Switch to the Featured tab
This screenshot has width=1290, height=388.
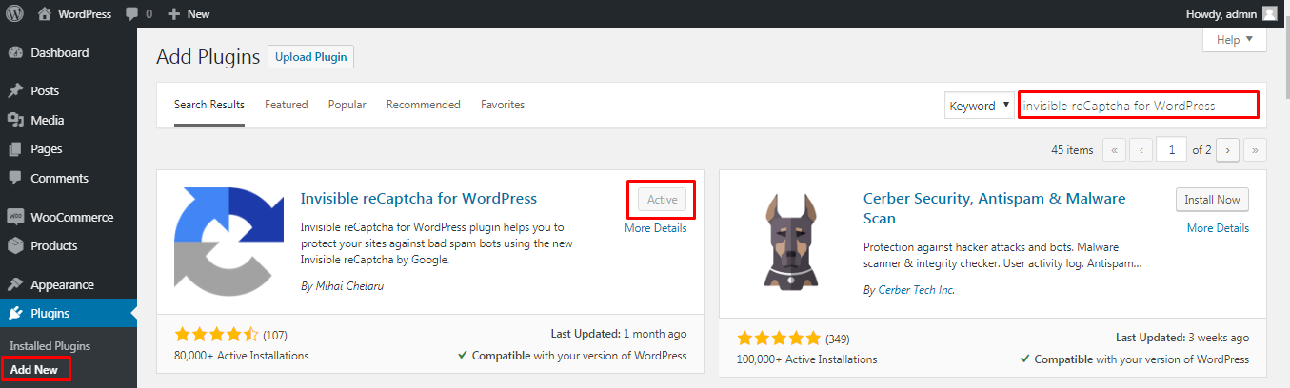tap(287, 105)
